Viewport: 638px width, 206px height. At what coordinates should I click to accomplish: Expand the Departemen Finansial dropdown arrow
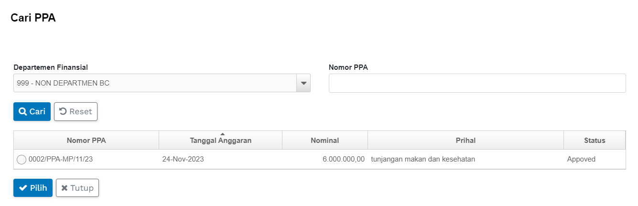pos(303,83)
